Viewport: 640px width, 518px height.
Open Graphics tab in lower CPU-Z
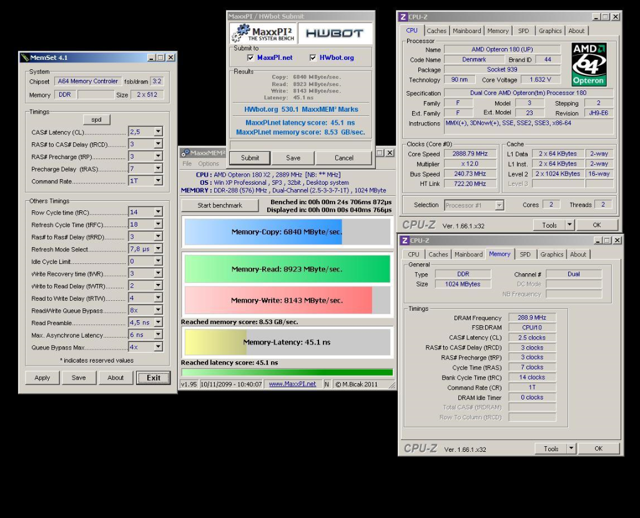click(551, 254)
